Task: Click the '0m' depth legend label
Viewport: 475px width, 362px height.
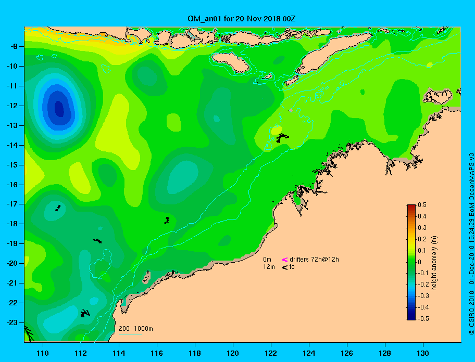Action: (267, 260)
